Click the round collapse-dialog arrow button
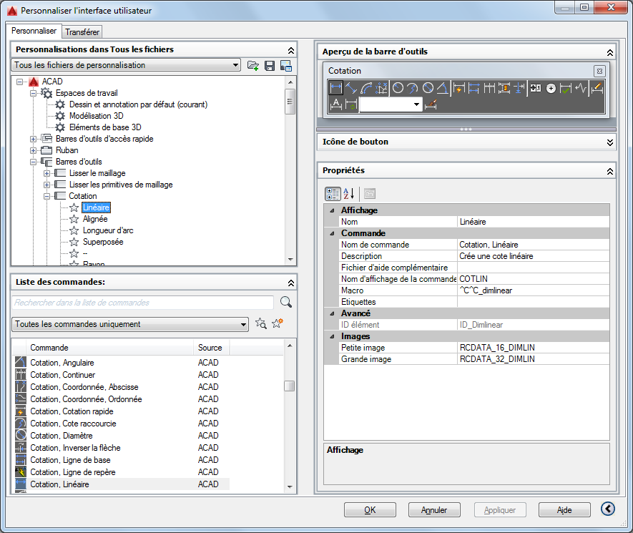633x533 pixels. pyautogui.click(x=607, y=509)
